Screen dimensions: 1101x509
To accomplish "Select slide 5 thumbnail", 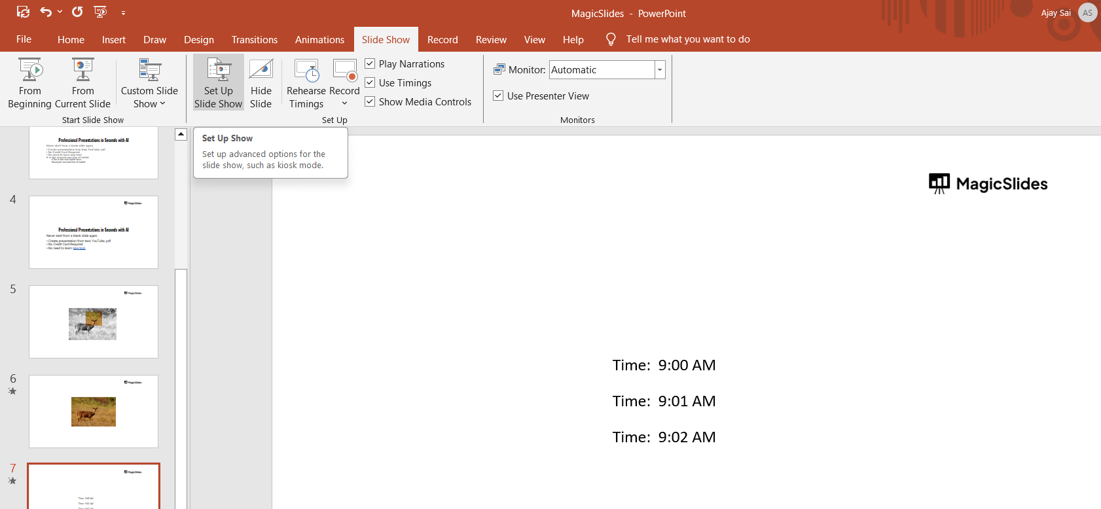I will (94, 322).
